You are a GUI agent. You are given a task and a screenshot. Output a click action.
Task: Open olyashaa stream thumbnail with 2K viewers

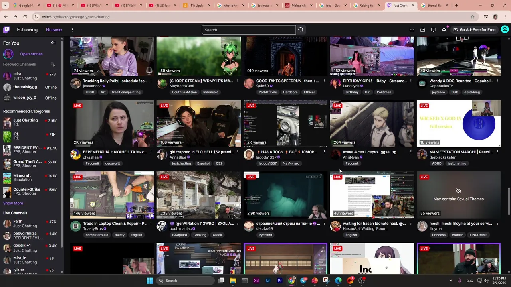pyautogui.click(x=112, y=124)
